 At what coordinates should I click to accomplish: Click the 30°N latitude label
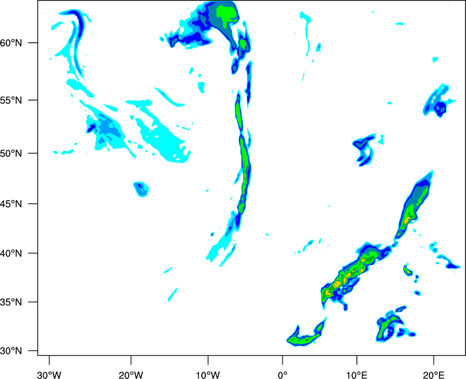(x=11, y=351)
